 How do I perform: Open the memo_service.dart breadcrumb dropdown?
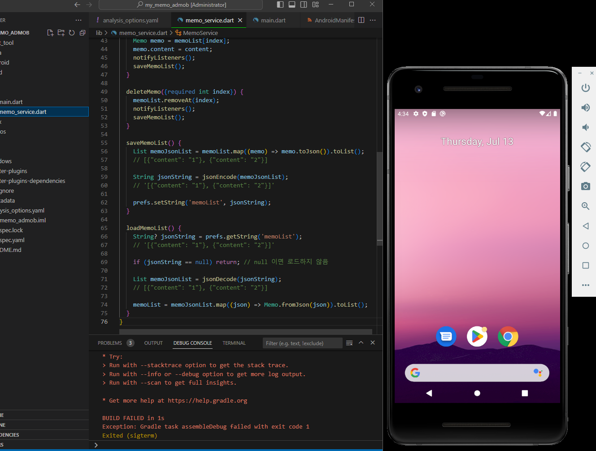click(x=143, y=33)
